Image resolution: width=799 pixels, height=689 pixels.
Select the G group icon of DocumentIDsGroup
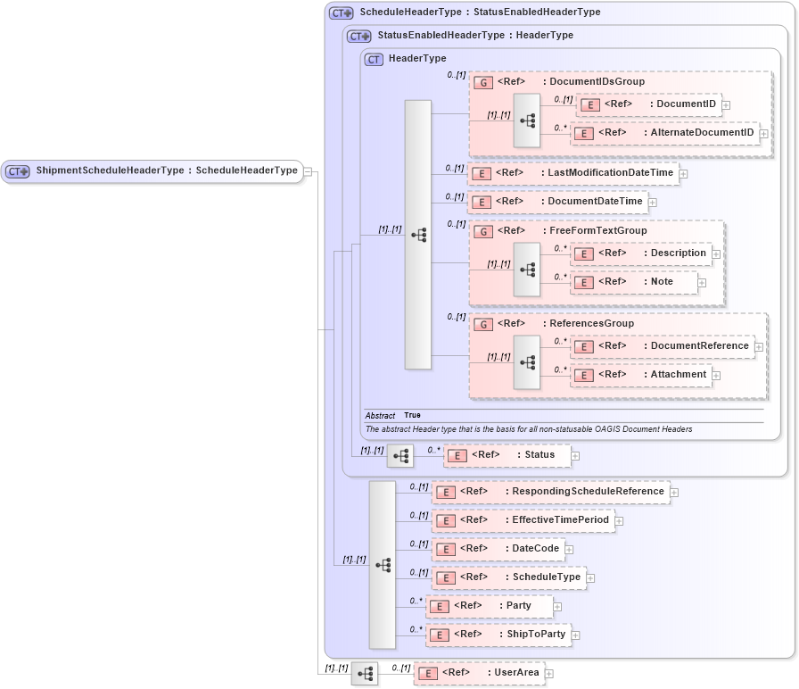coord(483,81)
